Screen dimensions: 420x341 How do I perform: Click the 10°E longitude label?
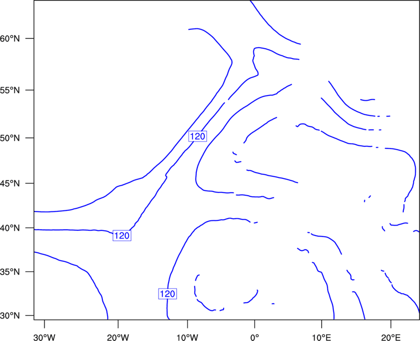click(321, 337)
